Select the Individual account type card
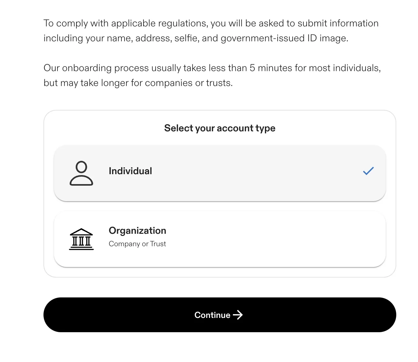This screenshot has height=362, width=418. [220, 173]
